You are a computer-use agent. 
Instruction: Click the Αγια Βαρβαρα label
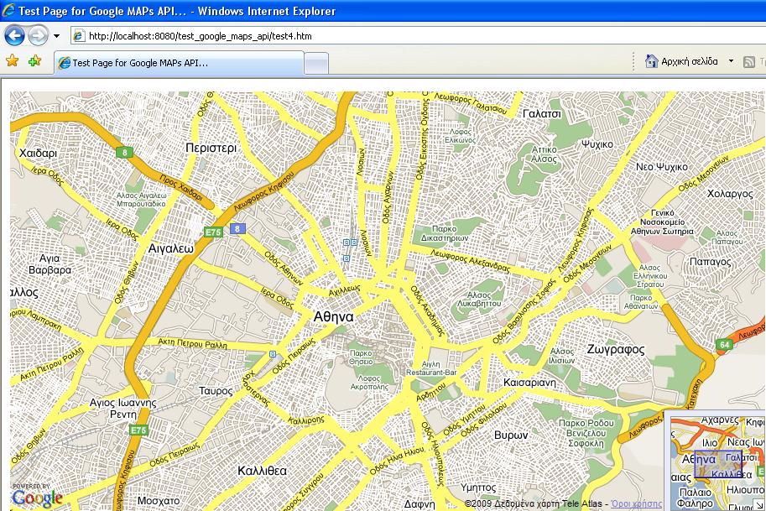[x=50, y=263]
